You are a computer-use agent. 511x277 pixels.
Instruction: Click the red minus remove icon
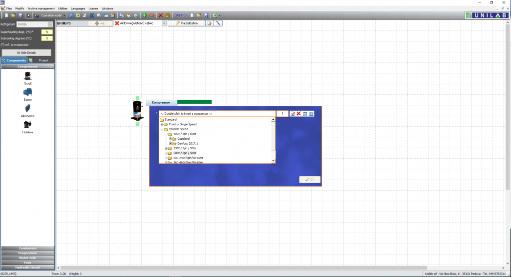click(152, 15)
